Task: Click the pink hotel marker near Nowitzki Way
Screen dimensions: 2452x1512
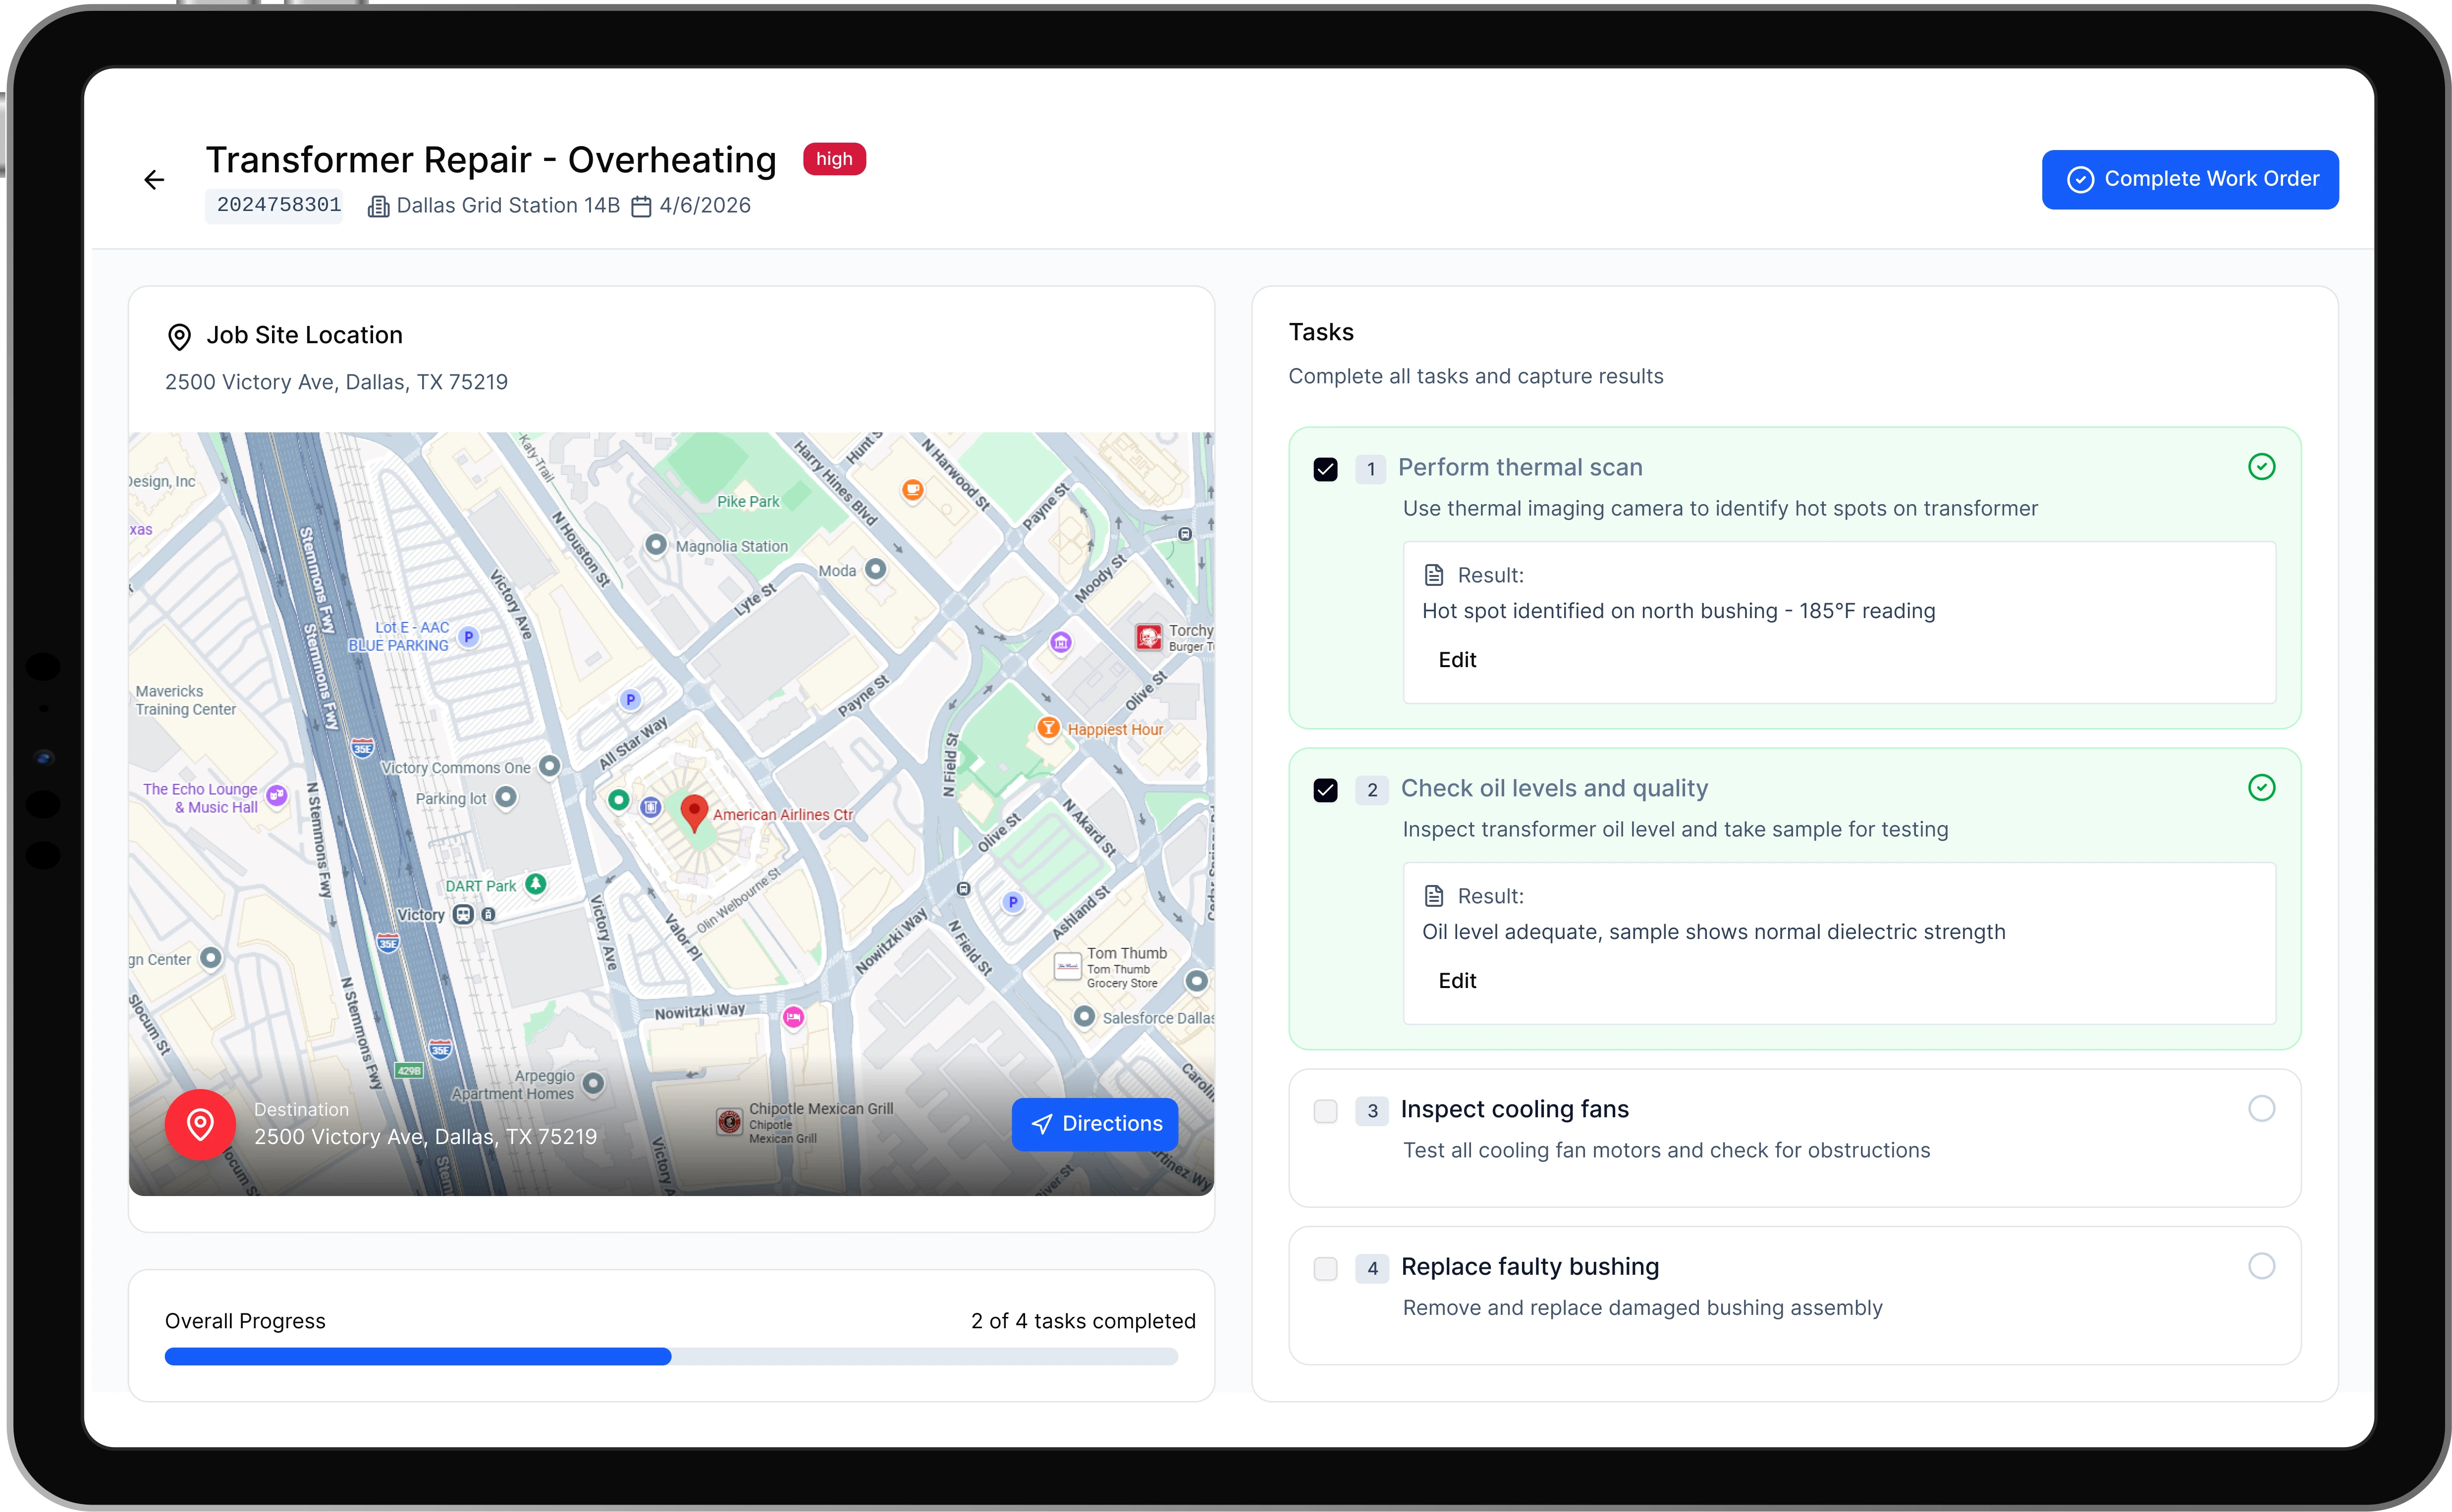Action: (x=793, y=1018)
